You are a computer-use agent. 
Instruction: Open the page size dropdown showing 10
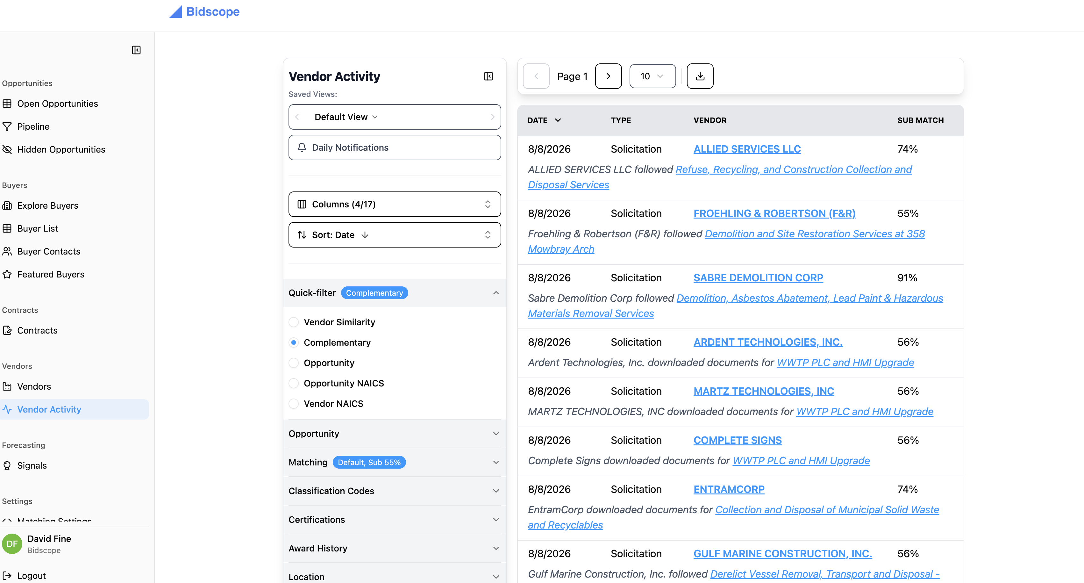tap(652, 76)
